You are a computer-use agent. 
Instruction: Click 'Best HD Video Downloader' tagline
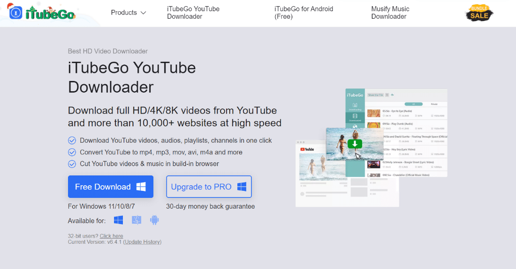[x=107, y=51]
